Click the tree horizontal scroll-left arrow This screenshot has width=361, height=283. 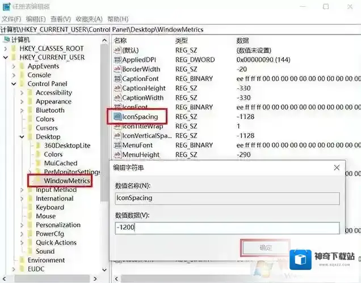click(x=5, y=279)
